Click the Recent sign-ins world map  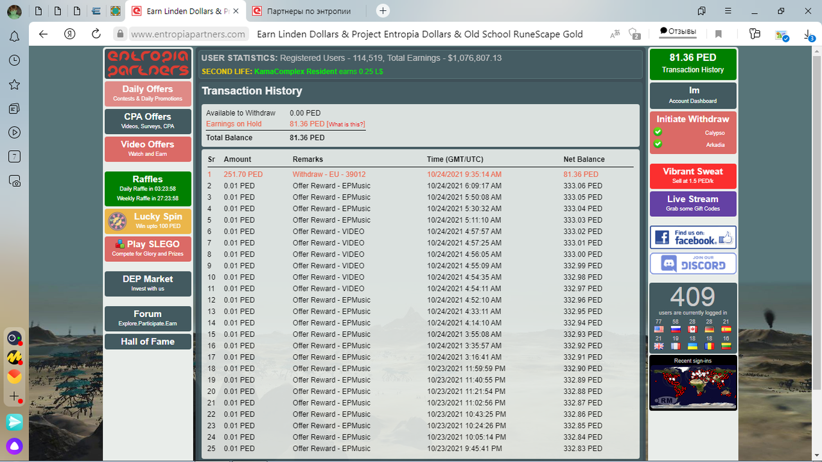point(693,387)
